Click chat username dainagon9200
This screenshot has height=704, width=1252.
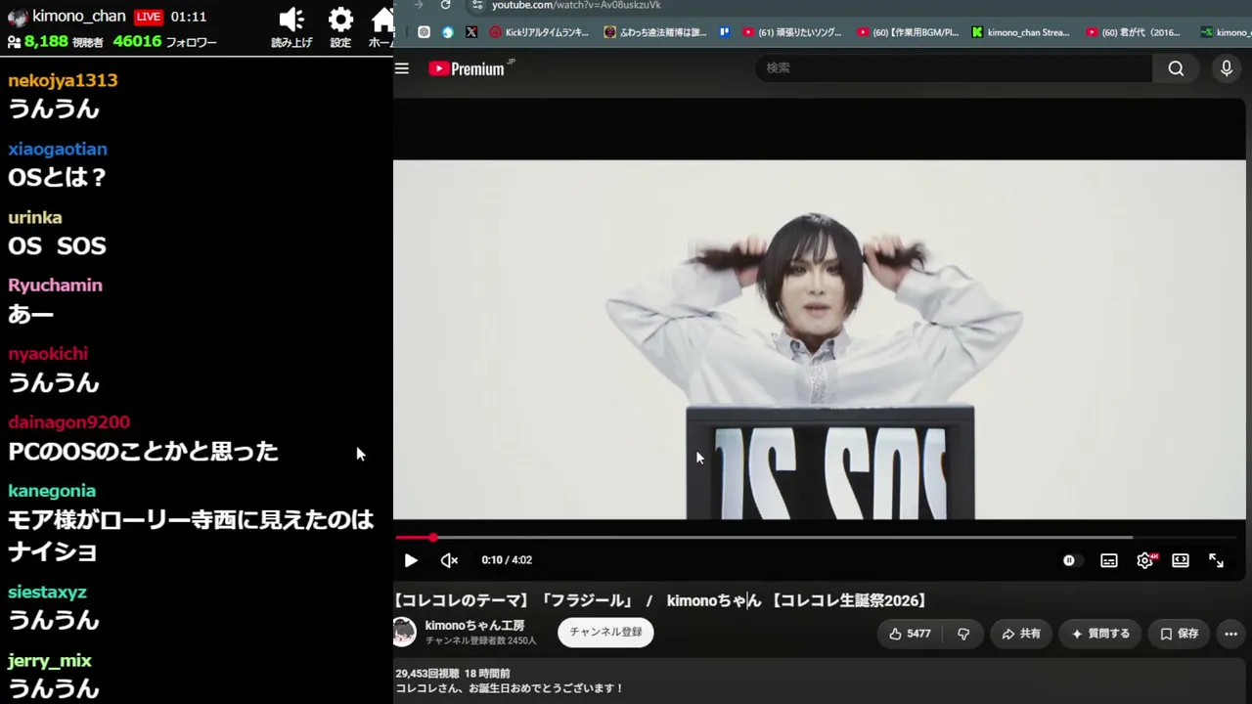click(x=68, y=422)
